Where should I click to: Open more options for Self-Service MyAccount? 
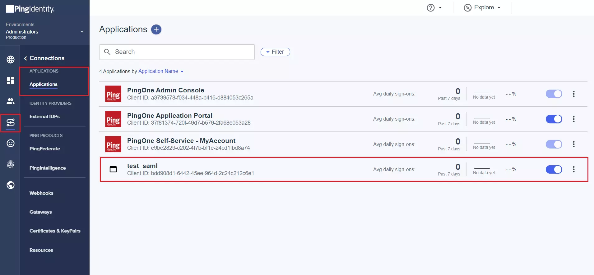point(574,144)
